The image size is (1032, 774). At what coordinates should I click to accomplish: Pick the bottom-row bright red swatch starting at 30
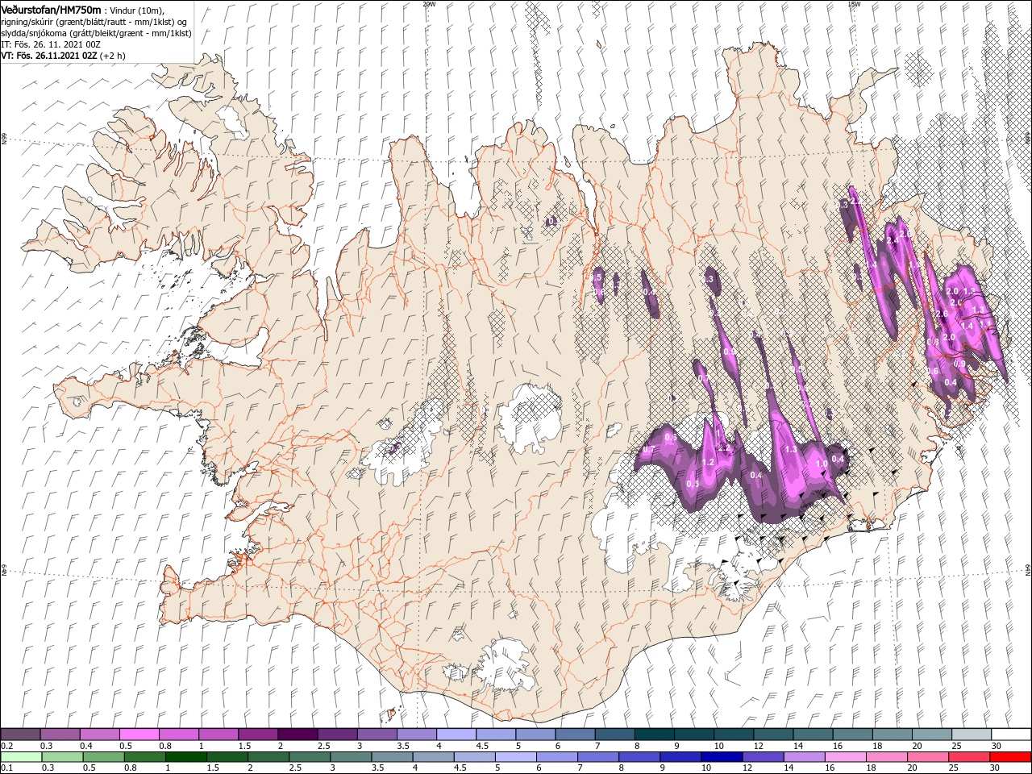tap(1009, 757)
